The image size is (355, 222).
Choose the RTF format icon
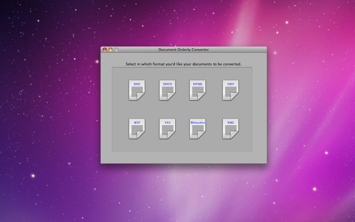point(137,129)
